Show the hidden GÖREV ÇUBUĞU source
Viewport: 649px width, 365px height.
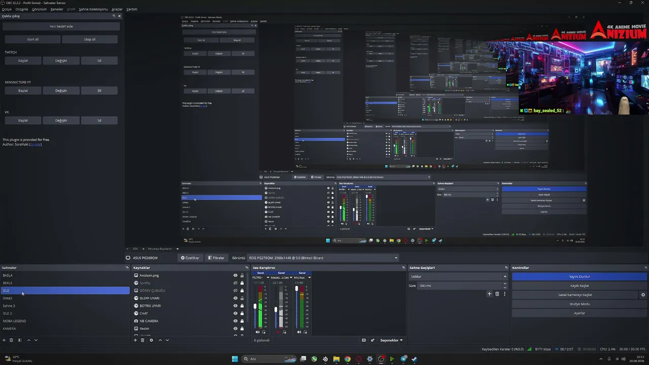(x=235, y=290)
